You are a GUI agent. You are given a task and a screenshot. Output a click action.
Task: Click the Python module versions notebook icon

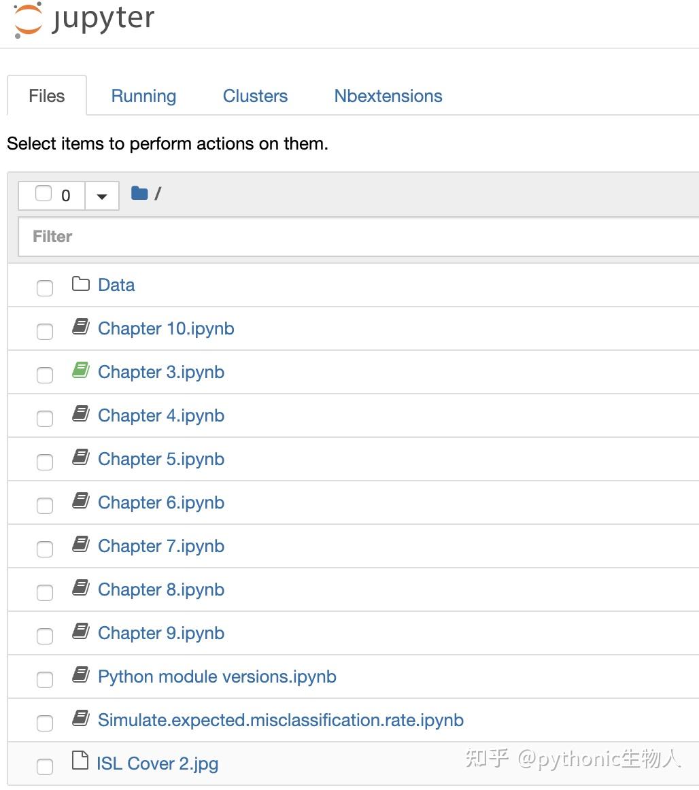[x=81, y=676]
